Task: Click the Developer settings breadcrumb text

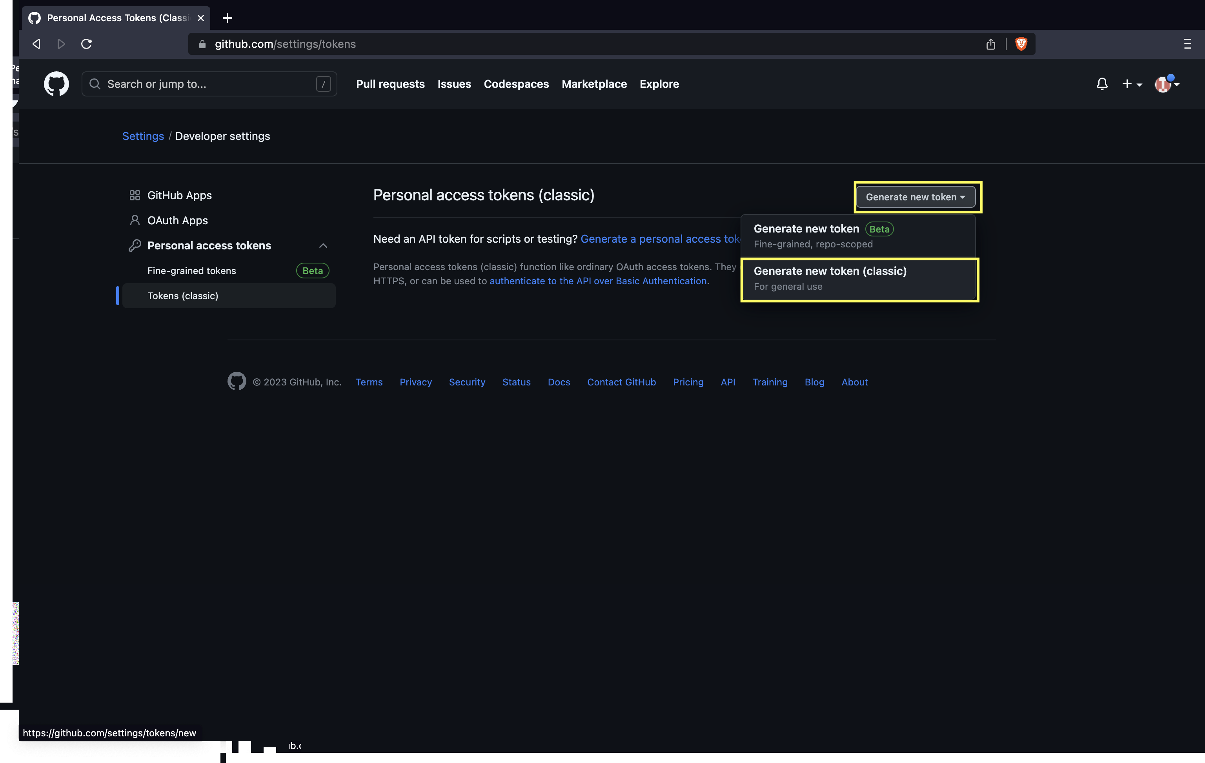Action: tap(222, 136)
